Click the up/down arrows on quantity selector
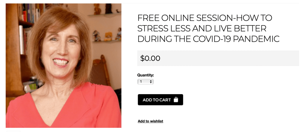Viewport: 306px width, 132px height. click(x=151, y=82)
